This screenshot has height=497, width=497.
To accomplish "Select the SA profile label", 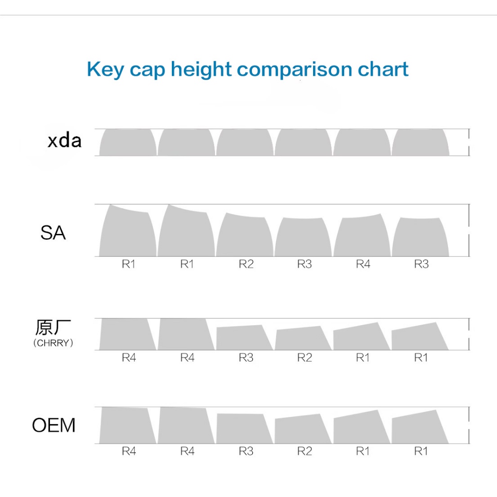I will pos(53,232).
